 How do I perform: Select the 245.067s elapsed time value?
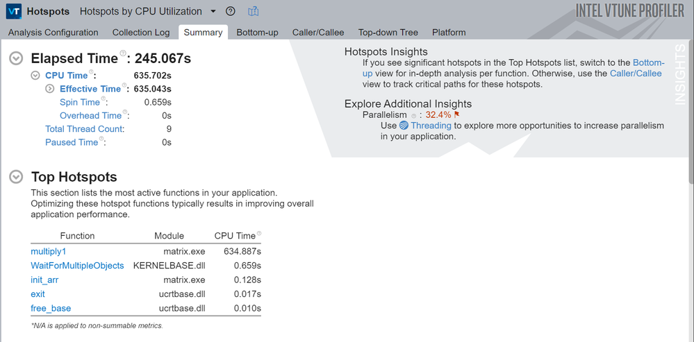[x=163, y=58]
